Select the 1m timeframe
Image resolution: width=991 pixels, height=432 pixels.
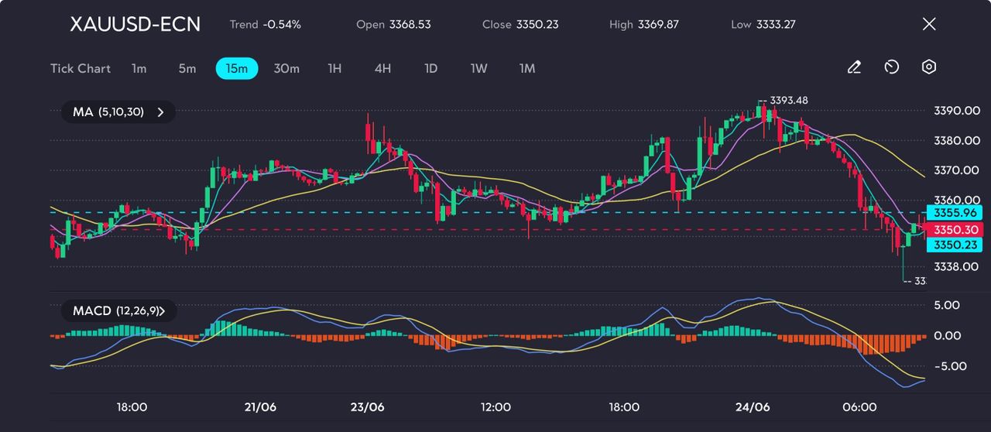pos(139,69)
